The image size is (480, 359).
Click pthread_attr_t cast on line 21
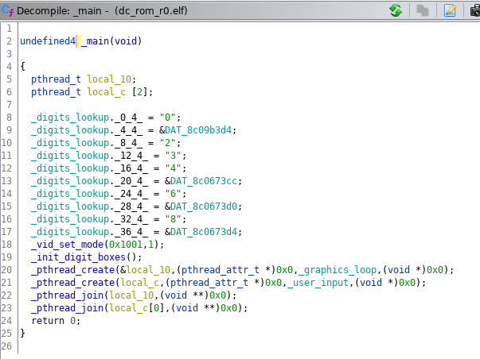(209, 283)
